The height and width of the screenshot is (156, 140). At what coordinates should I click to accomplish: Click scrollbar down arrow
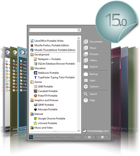78,131
